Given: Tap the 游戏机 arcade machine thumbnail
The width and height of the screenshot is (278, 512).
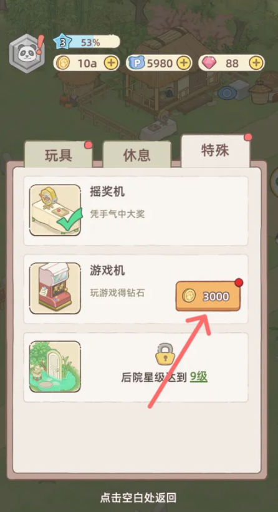Looking at the screenshot, I should (55, 288).
